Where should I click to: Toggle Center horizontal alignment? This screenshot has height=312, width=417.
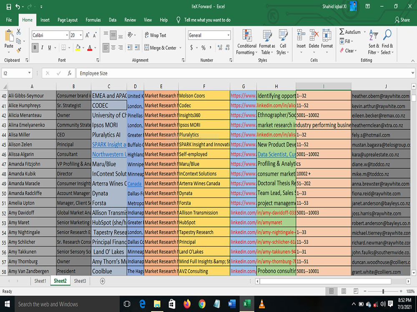click(x=113, y=47)
